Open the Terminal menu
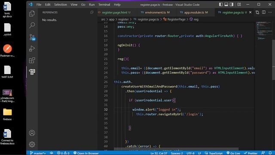 point(104,5)
